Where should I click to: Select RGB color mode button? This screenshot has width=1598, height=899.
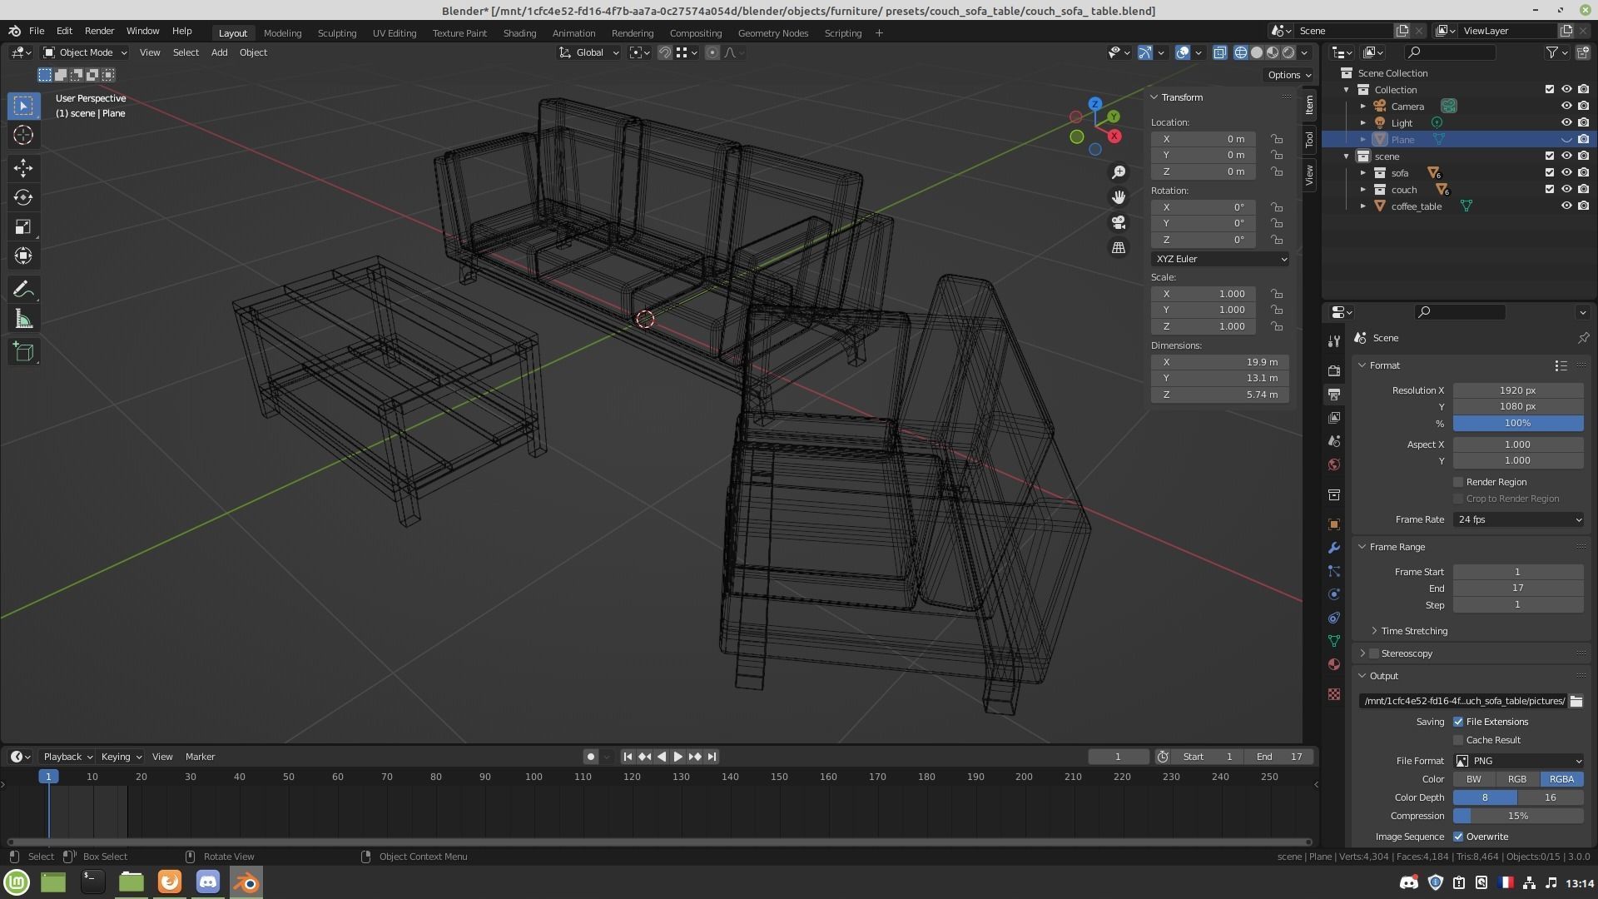1516,779
